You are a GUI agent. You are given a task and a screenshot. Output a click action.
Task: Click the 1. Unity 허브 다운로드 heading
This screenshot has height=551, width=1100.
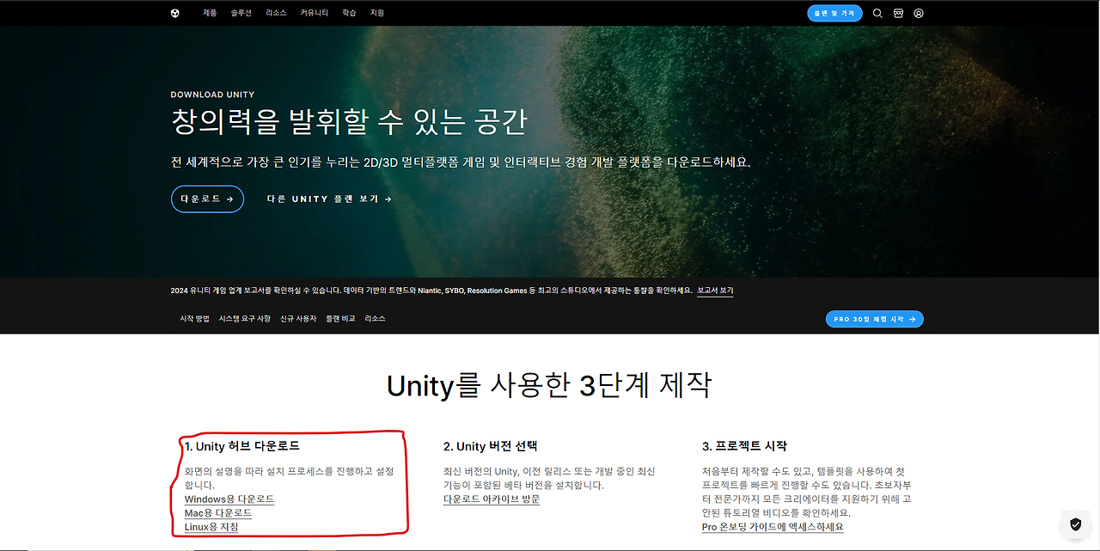point(242,446)
